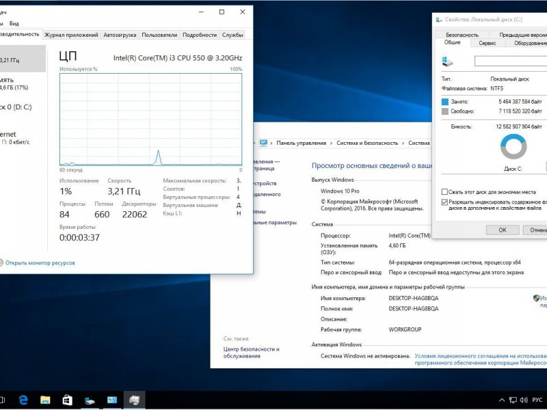547x410 pixels.
Task: Open Подробности tab in Task Manager
Action: pos(200,35)
